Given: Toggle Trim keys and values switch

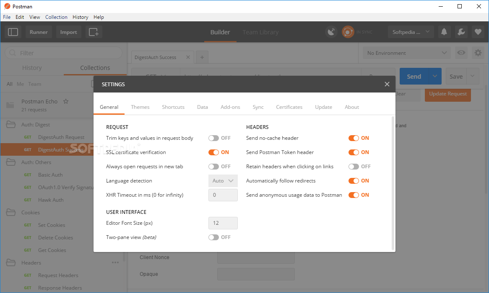Looking at the screenshot, I should click(213, 138).
